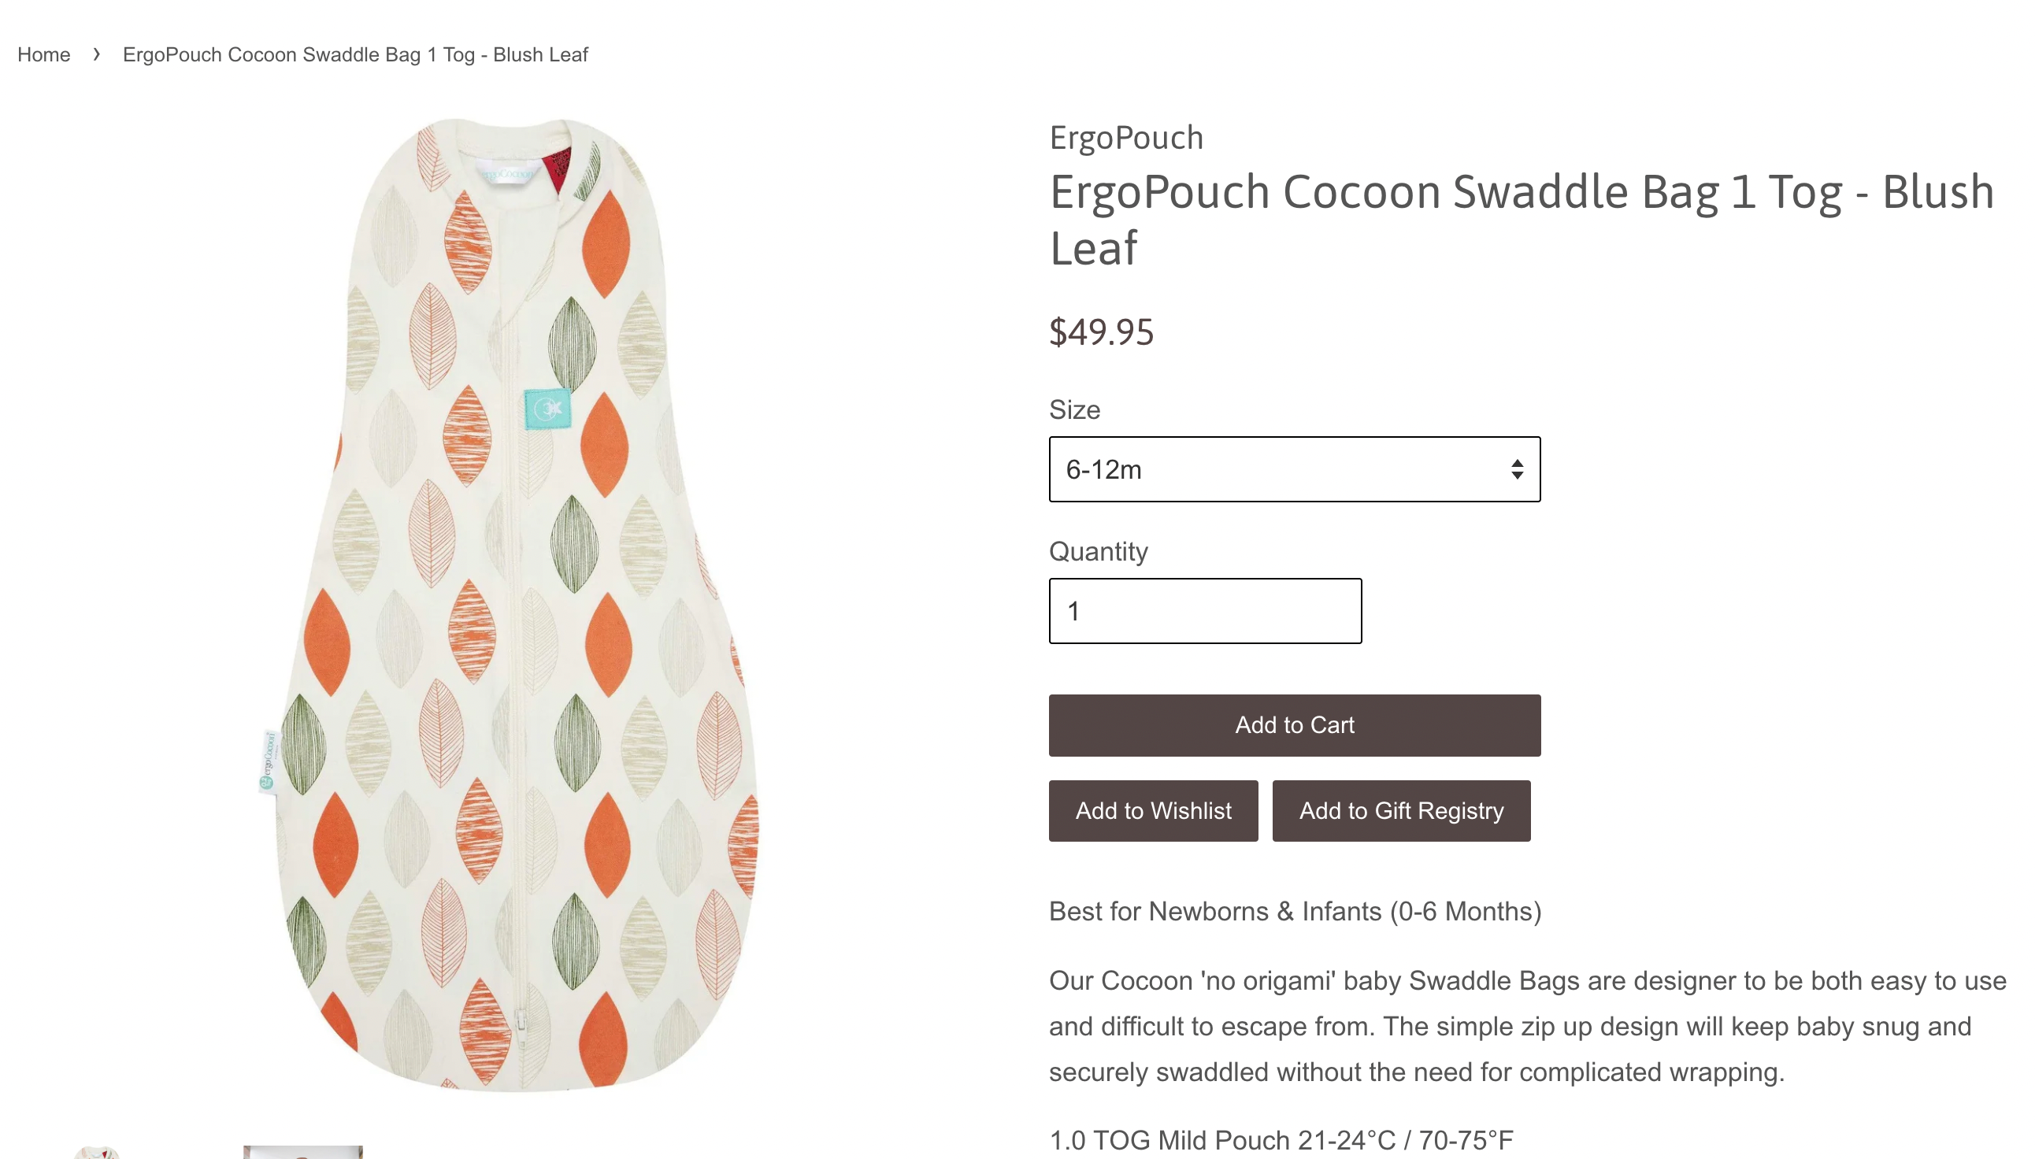2035x1159 pixels.
Task: Select the second product thumbnail photo
Action: [302, 1152]
